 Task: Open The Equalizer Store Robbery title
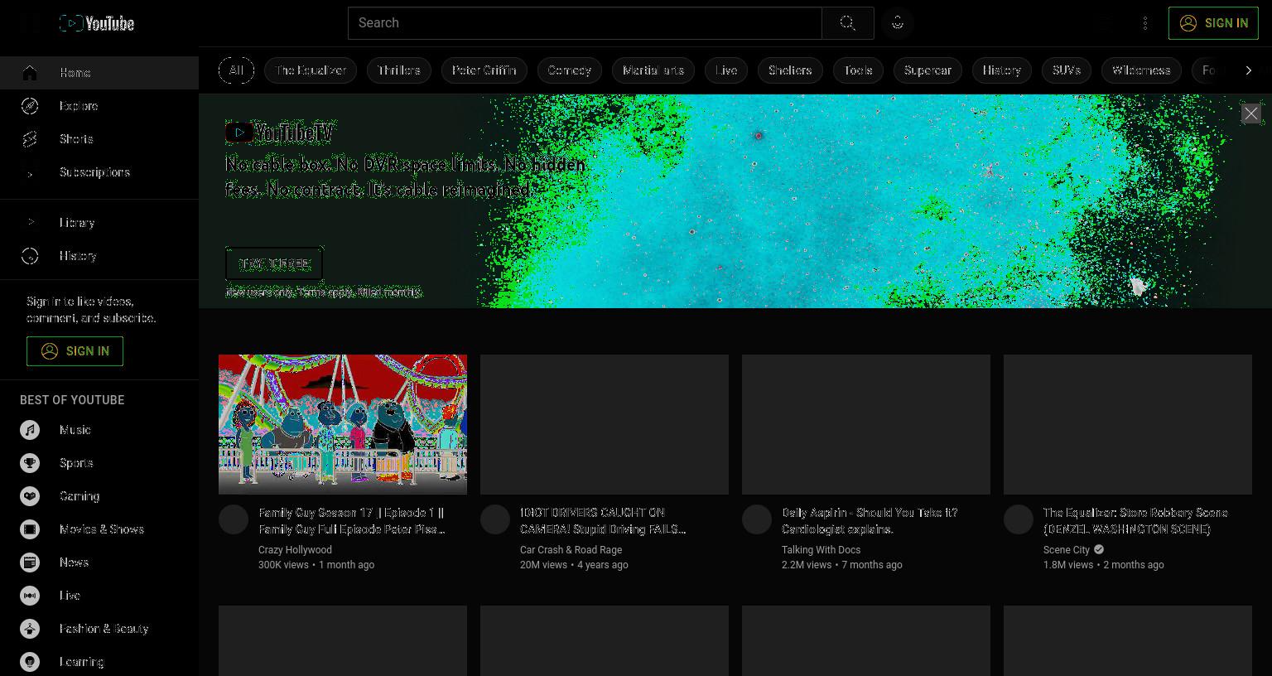coord(1135,521)
